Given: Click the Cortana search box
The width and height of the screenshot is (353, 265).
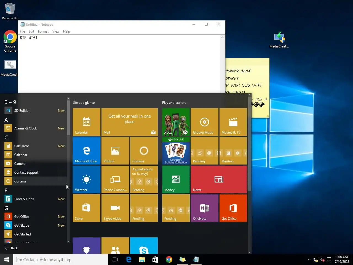Looking at the screenshot, I should coord(61,259).
